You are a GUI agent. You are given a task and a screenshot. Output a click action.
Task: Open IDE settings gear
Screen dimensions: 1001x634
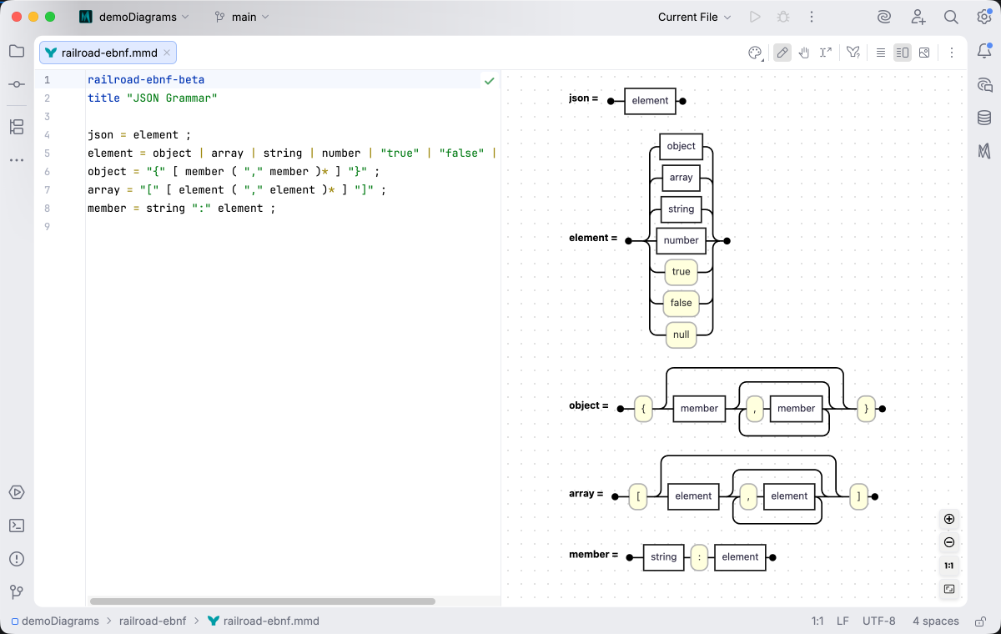click(x=984, y=17)
